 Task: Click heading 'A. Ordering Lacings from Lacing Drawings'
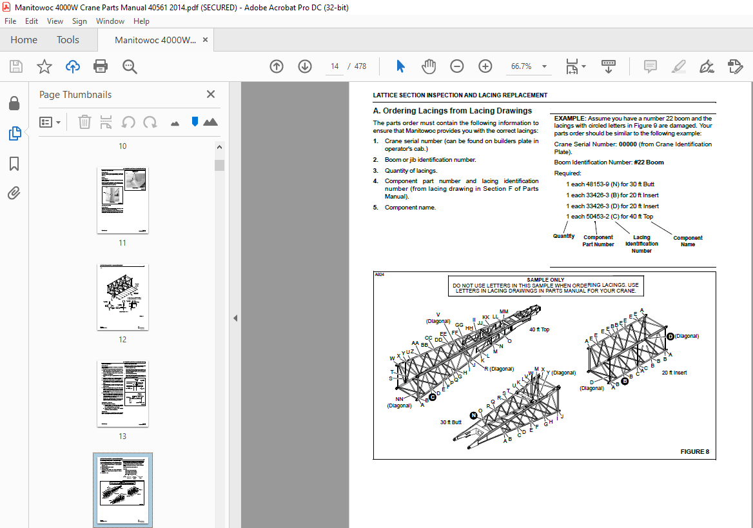point(453,110)
